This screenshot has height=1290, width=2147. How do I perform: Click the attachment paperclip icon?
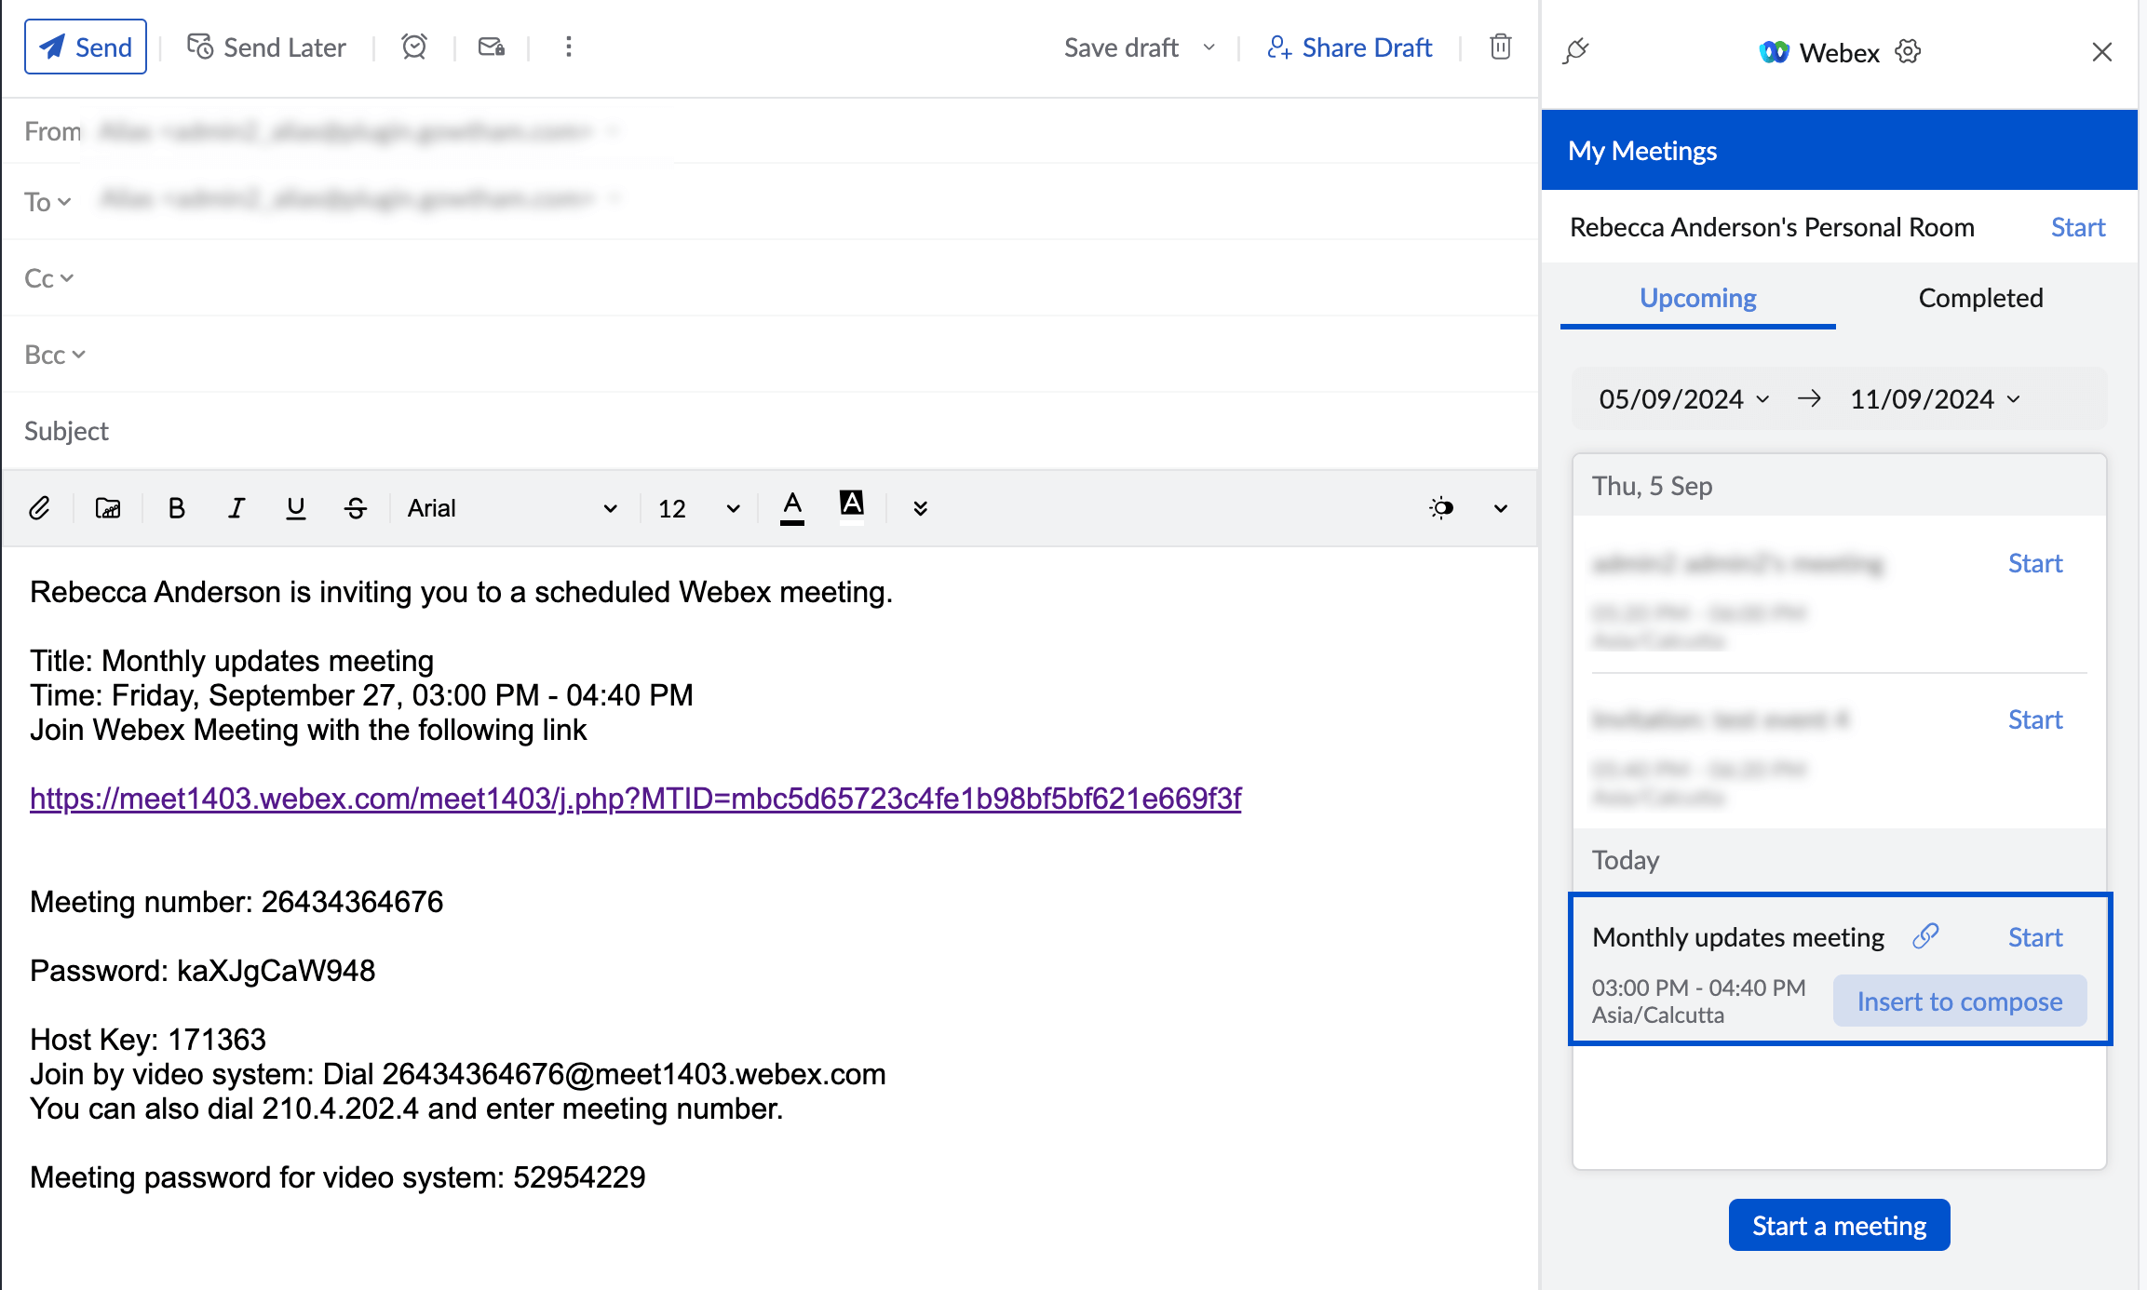[39, 508]
